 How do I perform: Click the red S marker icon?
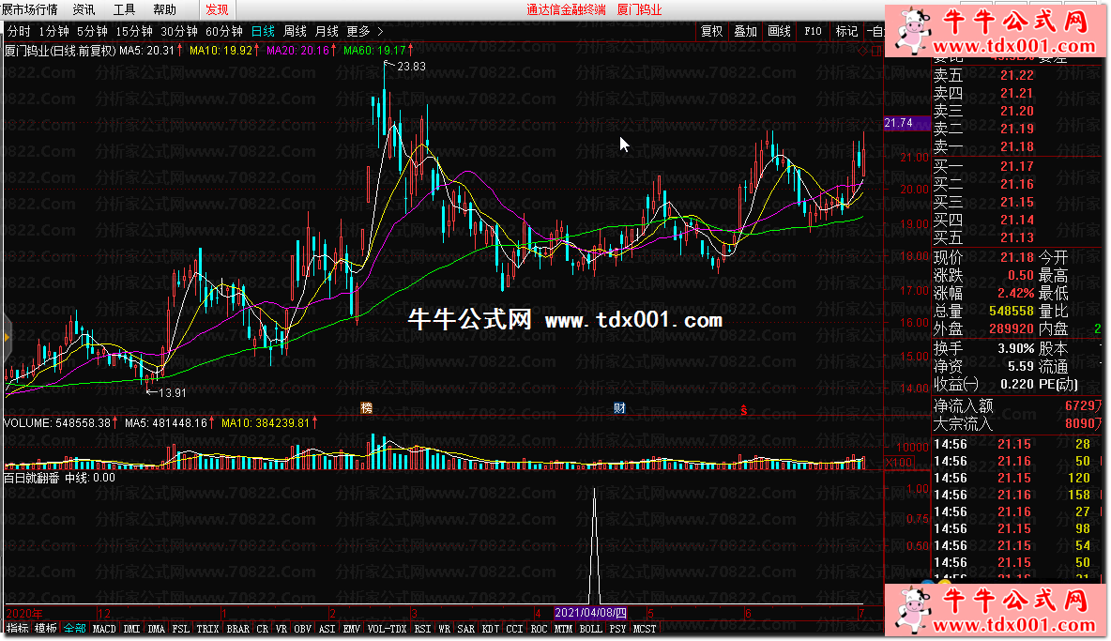[744, 408]
